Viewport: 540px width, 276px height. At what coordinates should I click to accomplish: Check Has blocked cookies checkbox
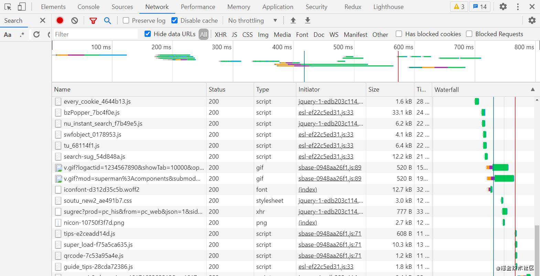pos(399,34)
